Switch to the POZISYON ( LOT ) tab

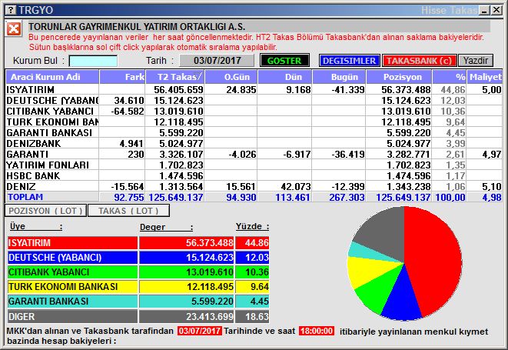45,211
